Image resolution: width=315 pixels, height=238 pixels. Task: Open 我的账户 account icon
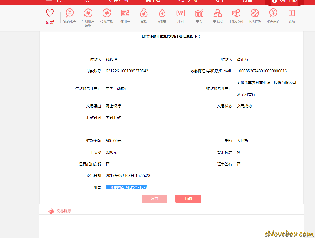click(70, 13)
